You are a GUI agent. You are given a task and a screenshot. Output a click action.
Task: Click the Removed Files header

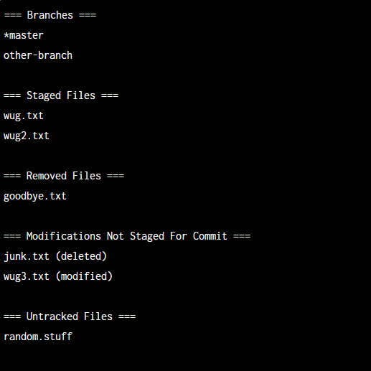point(64,176)
